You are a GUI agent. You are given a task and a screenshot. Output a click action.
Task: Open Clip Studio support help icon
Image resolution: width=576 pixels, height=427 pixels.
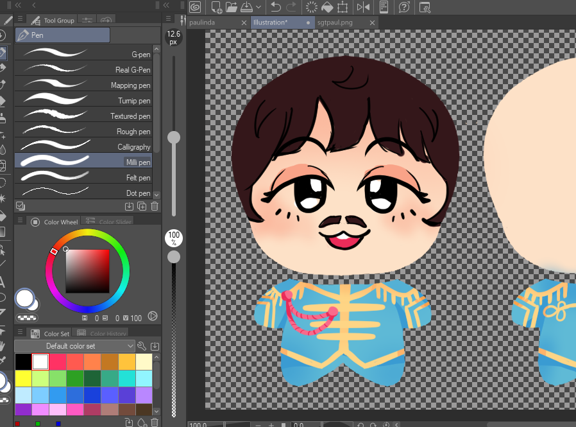pyautogui.click(x=404, y=7)
